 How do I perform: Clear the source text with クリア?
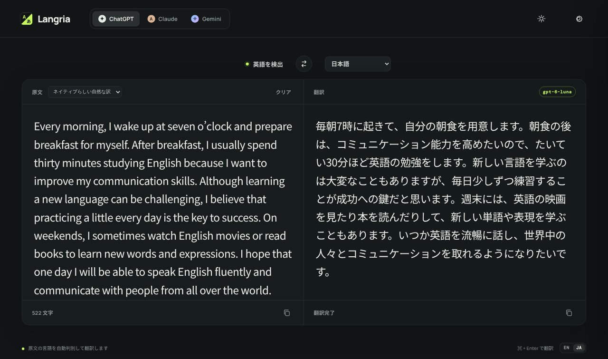(x=284, y=92)
